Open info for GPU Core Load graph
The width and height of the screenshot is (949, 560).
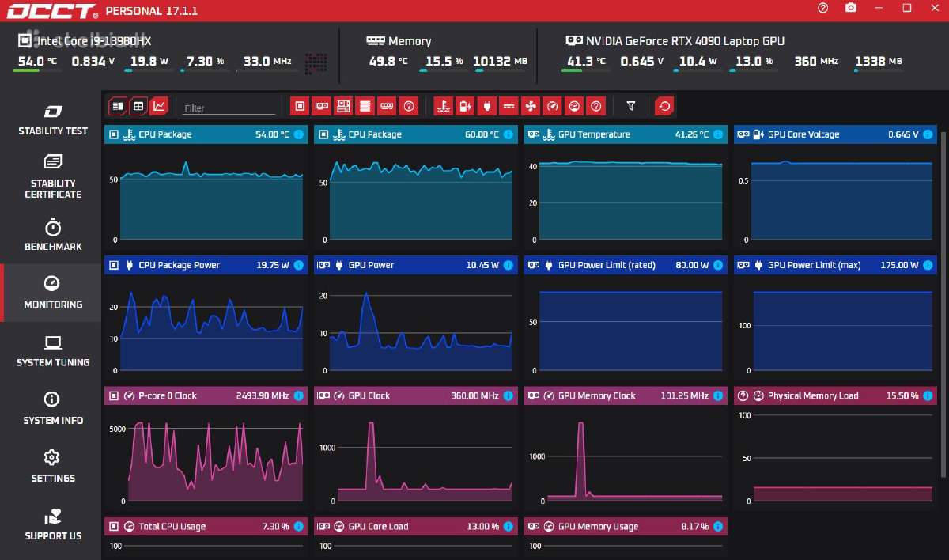508,526
